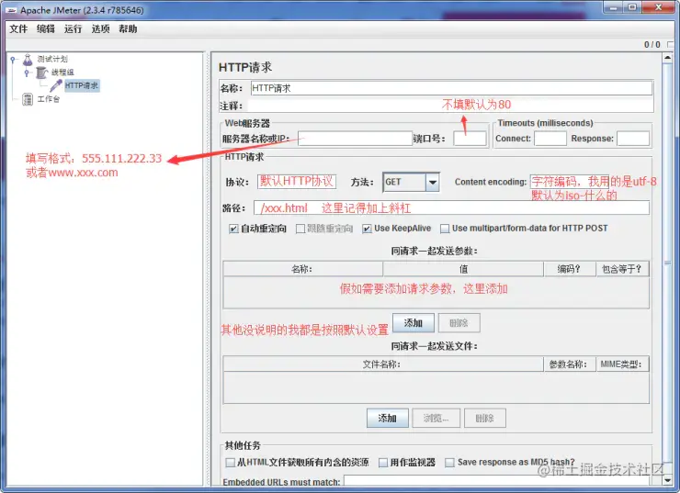Toggle Use multipart/form-data for HTTP POST
The width and height of the screenshot is (680, 493).
445,229
